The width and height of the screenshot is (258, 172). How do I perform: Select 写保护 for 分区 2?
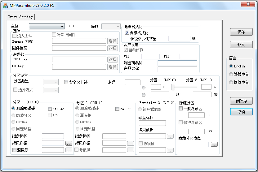coord(77,115)
